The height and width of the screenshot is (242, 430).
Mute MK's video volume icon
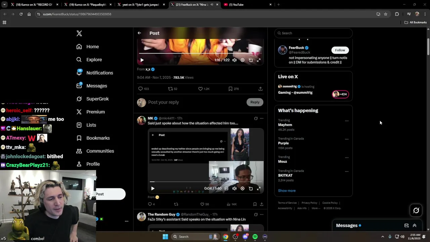234,189
